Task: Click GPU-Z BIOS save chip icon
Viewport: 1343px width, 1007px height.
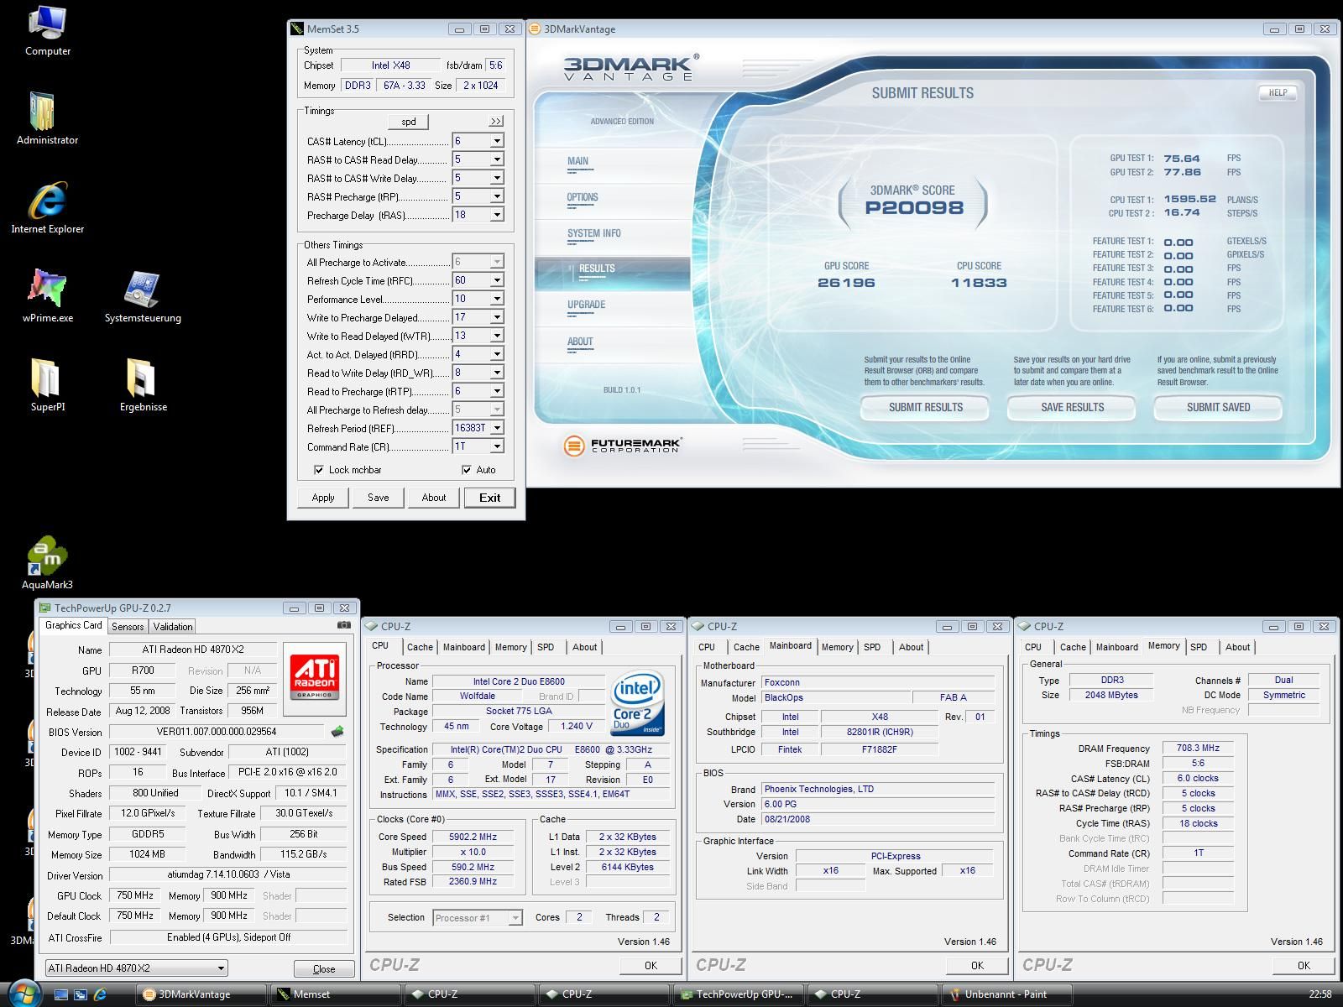Action: 337,732
